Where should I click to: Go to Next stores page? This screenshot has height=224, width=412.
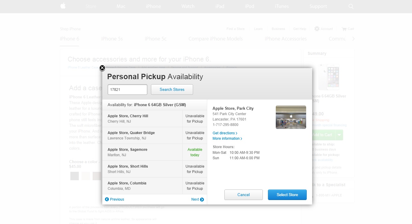click(198, 199)
